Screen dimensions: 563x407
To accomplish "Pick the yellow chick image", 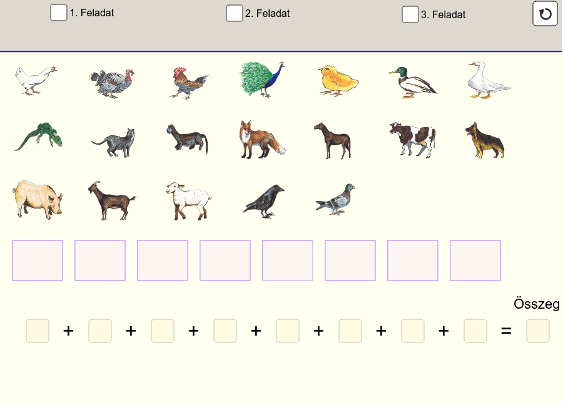I will coord(338,81).
